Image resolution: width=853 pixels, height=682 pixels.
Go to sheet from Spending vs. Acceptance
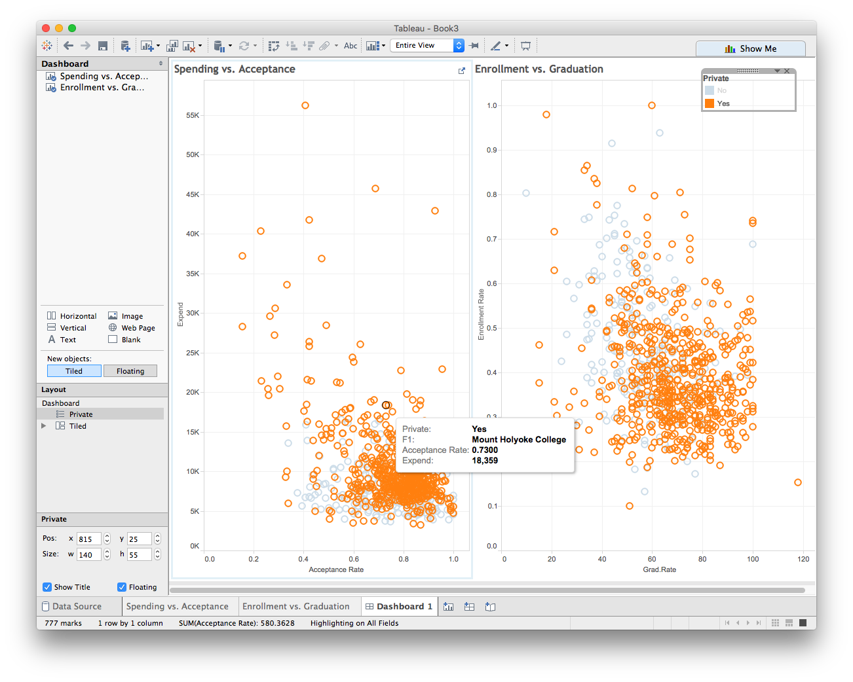tap(462, 71)
